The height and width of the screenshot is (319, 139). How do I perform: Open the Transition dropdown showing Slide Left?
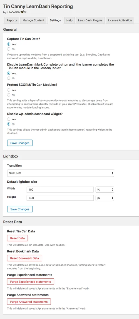(61, 173)
